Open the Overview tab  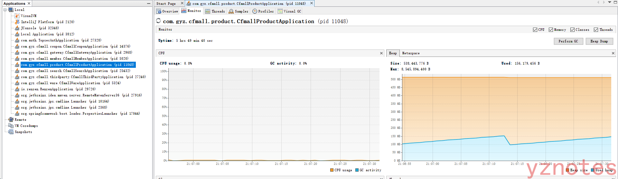167,11
